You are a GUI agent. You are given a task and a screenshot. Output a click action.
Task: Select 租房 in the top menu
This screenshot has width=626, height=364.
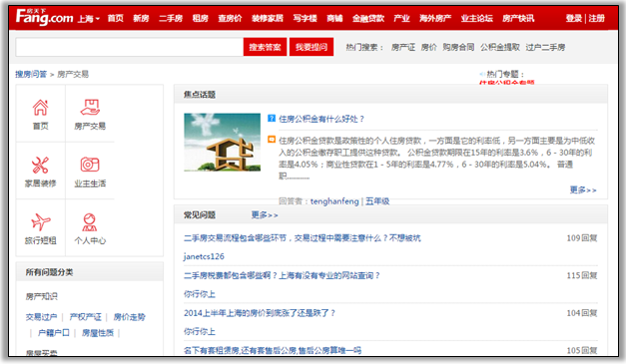click(200, 18)
